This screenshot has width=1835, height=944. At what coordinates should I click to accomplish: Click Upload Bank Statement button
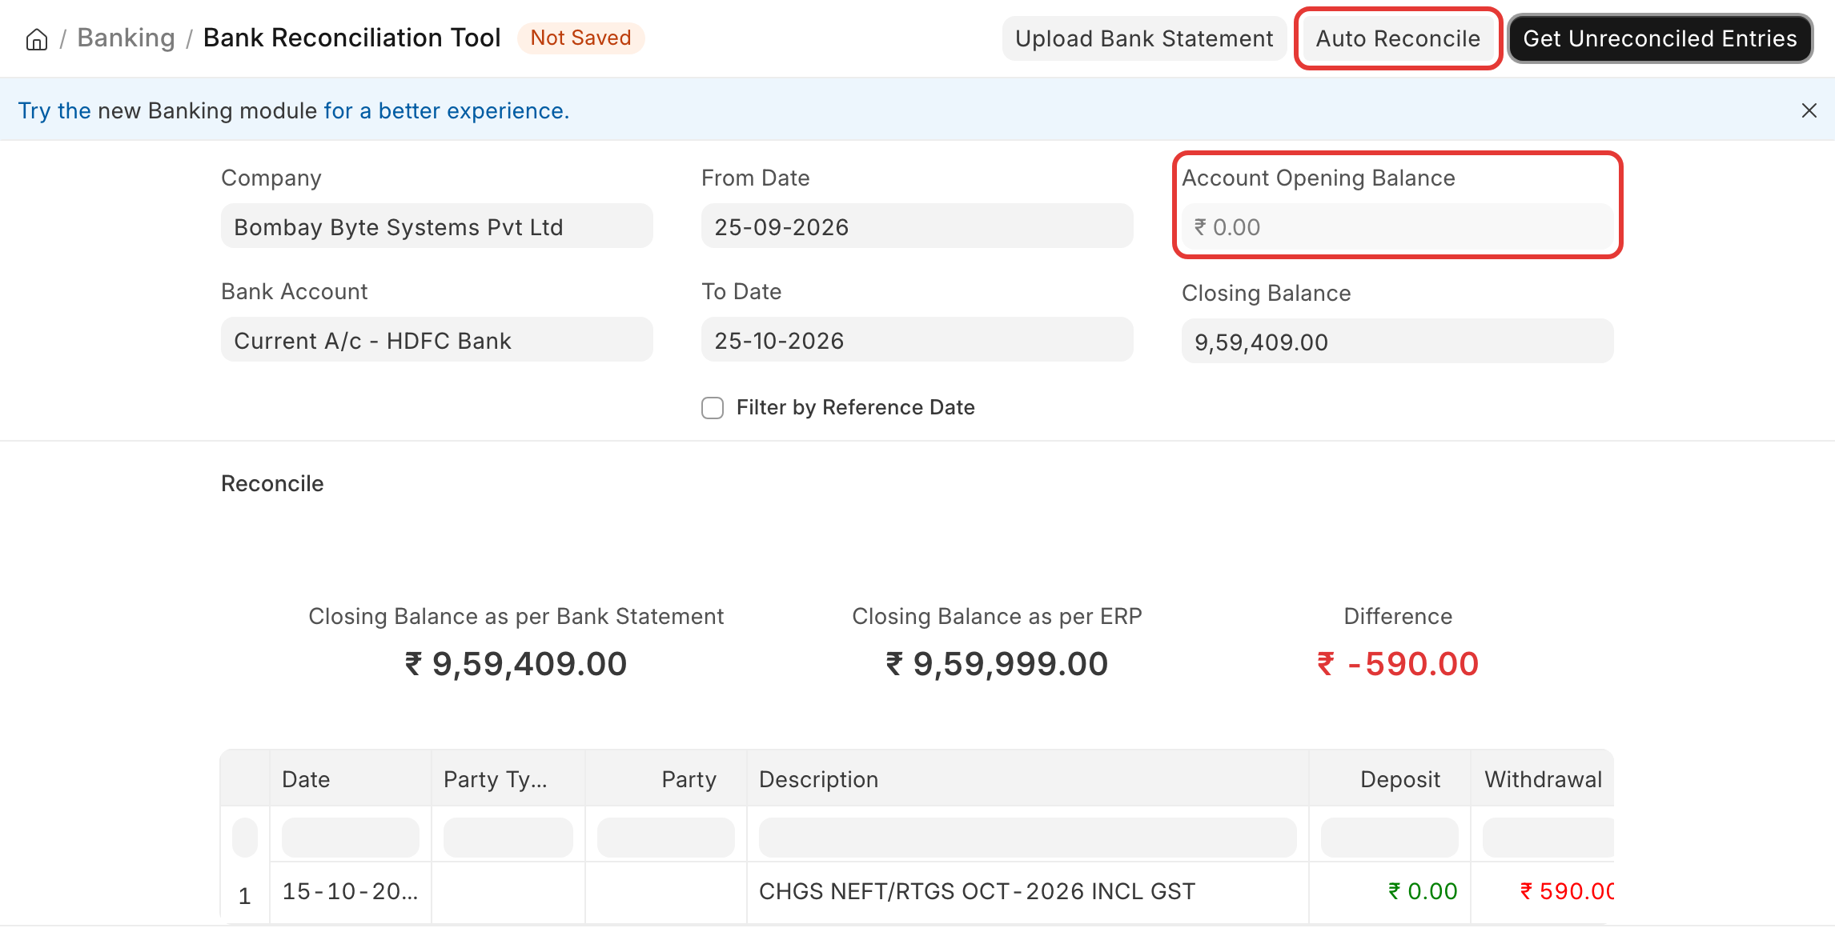(1144, 38)
